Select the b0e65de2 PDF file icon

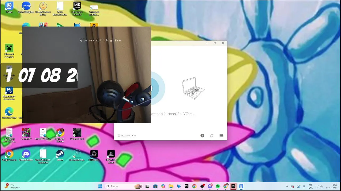click(x=43, y=134)
